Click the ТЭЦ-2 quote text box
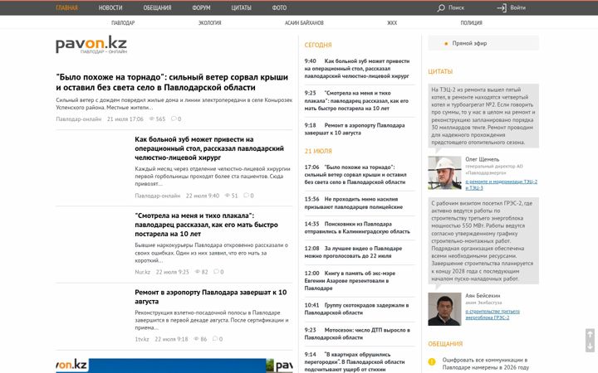 (483, 116)
